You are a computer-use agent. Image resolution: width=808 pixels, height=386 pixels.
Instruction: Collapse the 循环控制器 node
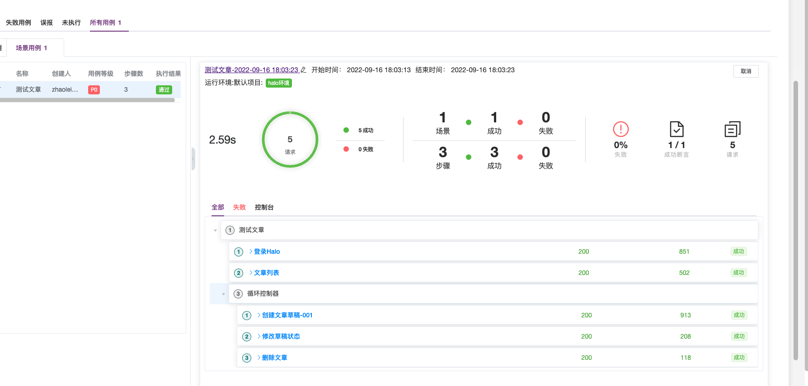[223, 294]
